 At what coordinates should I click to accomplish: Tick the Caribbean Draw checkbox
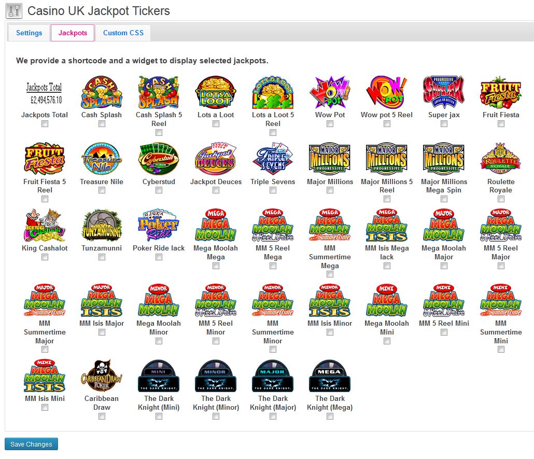tap(102, 416)
